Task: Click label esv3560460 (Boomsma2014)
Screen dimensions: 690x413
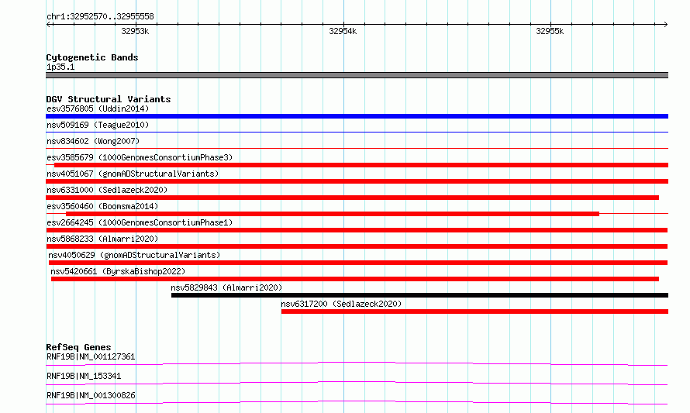Action: tap(102, 206)
